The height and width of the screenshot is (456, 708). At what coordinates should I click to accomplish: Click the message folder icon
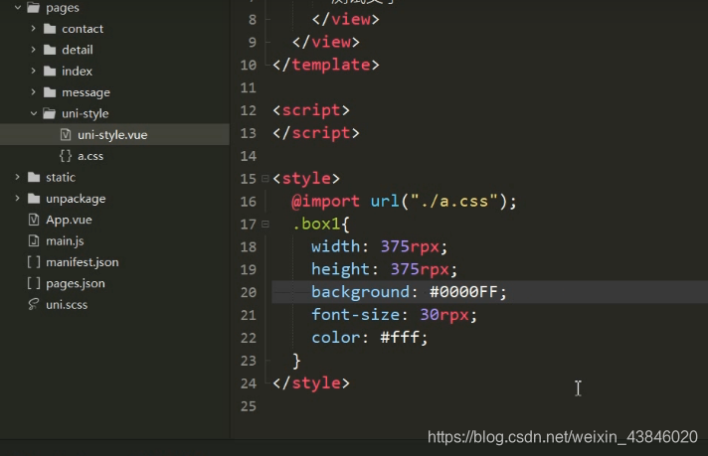pos(50,92)
